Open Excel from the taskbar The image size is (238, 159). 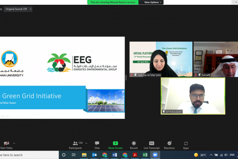[x=145, y=155]
